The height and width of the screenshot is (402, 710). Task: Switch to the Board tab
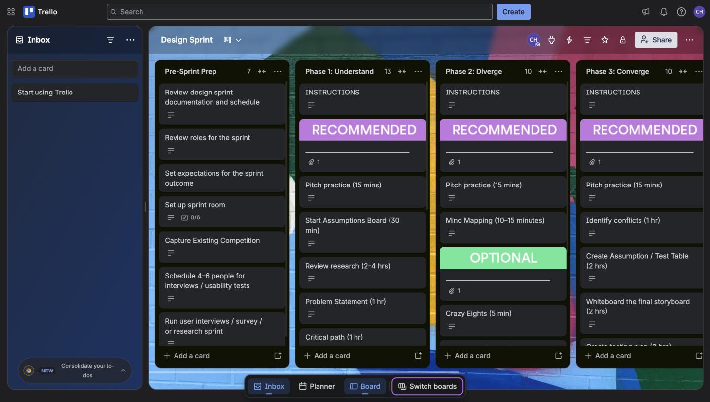click(x=365, y=386)
